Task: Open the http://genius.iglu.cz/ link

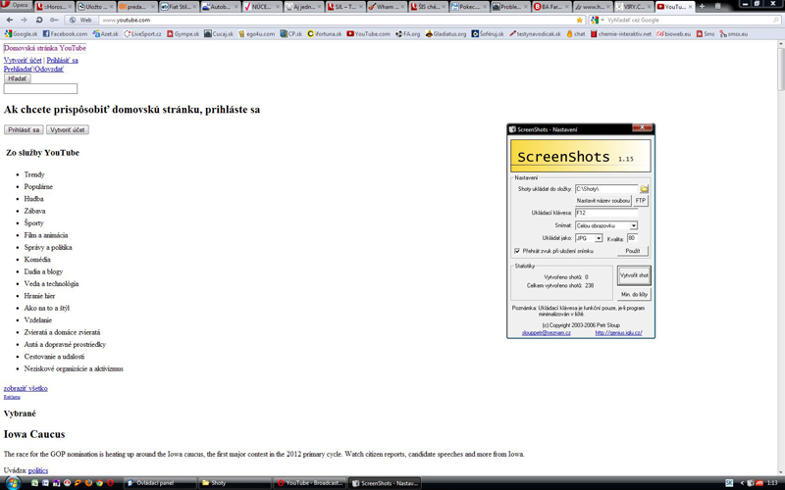Action: coord(618,333)
